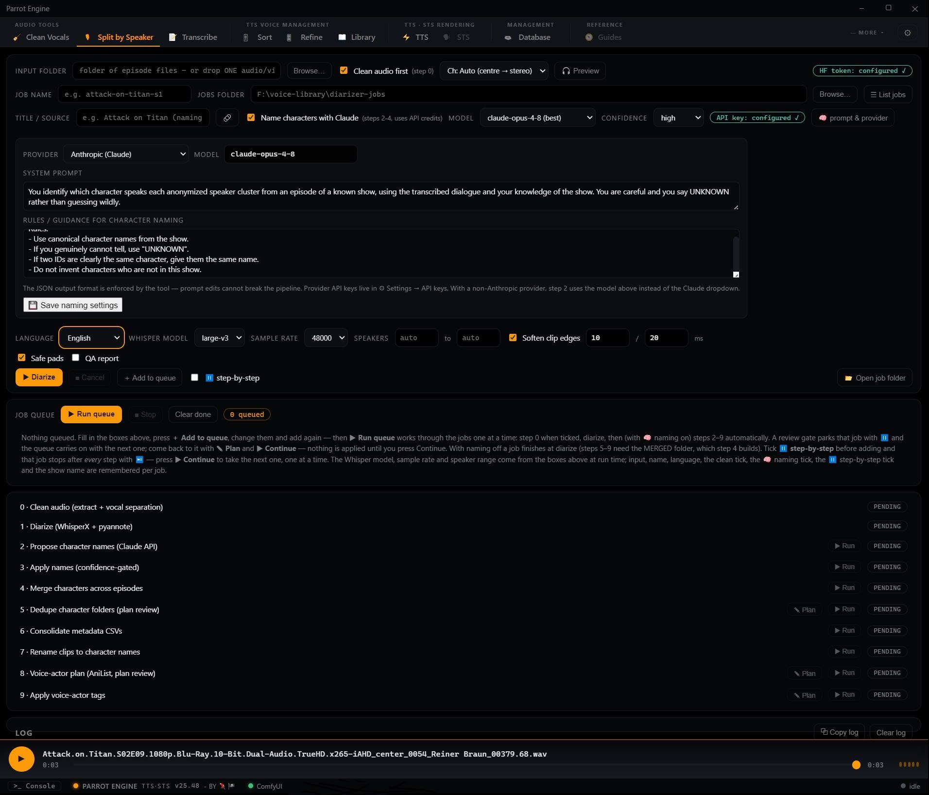Plan step 5 Dedupe character folders
The image size is (929, 795).
(x=805, y=610)
